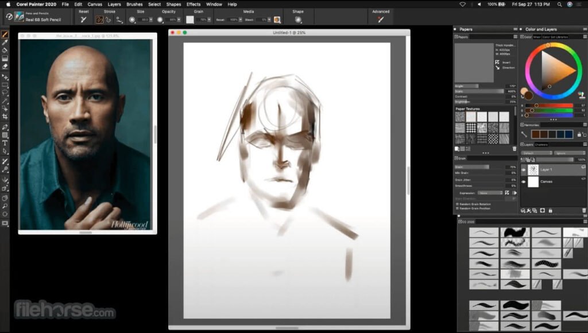The height and width of the screenshot is (333, 588).
Task: Select the checkerboard paper texture thumbnail
Action: [x=471, y=128]
